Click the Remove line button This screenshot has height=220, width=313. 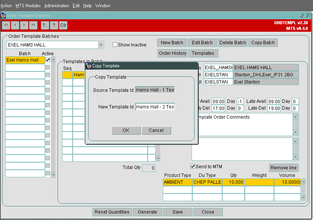283,168
